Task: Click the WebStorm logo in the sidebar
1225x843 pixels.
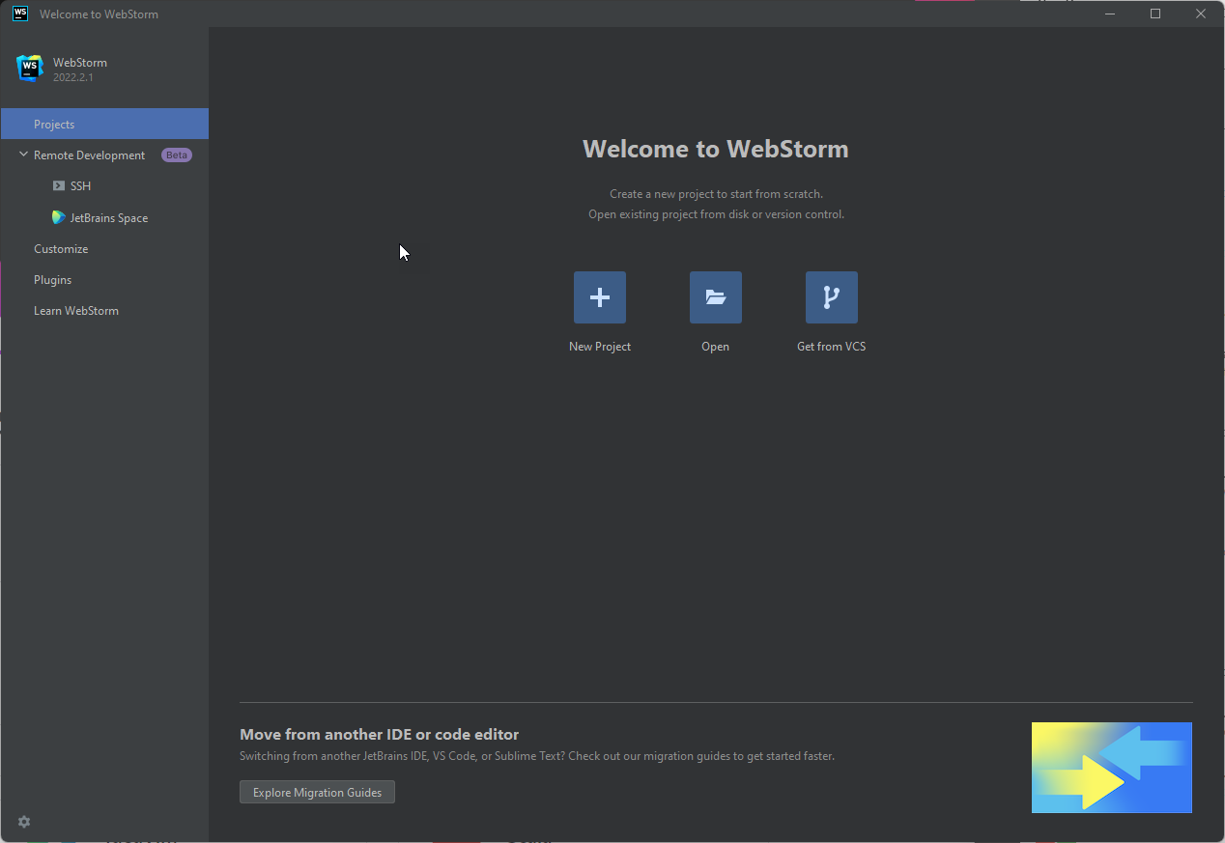Action: click(x=30, y=69)
